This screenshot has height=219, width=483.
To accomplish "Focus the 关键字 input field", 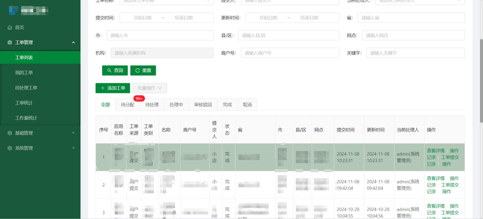I will (415, 53).
